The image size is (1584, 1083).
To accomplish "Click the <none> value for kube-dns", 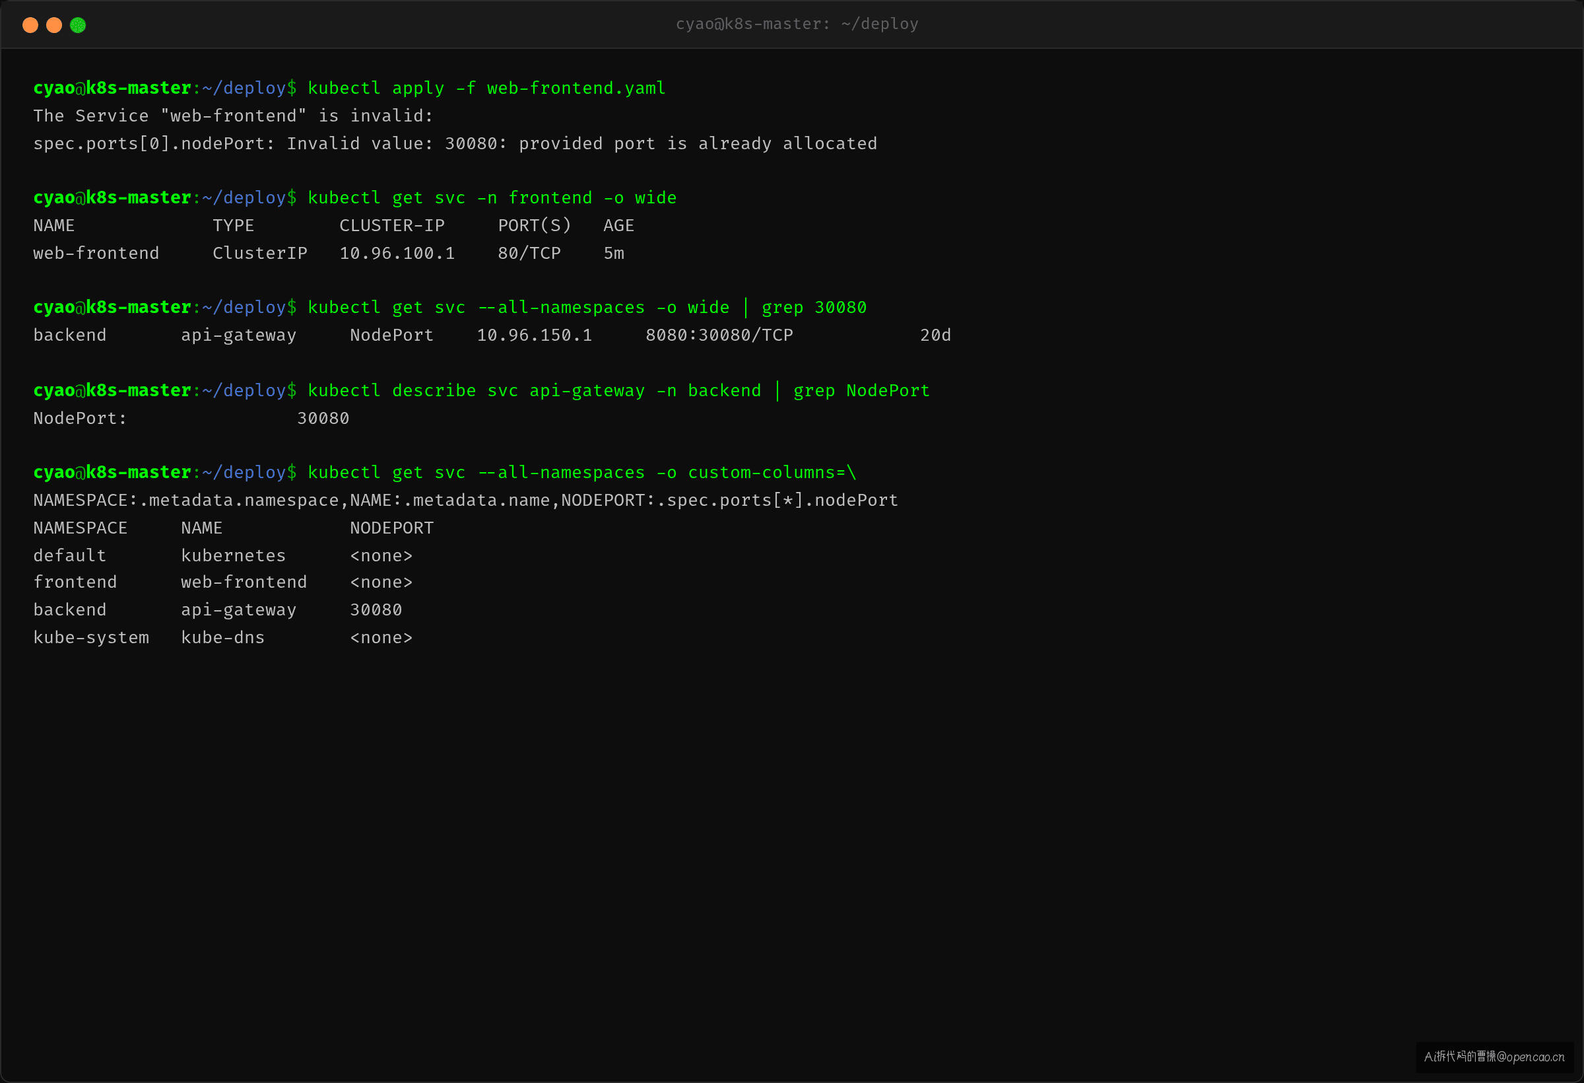I will tap(381, 638).
